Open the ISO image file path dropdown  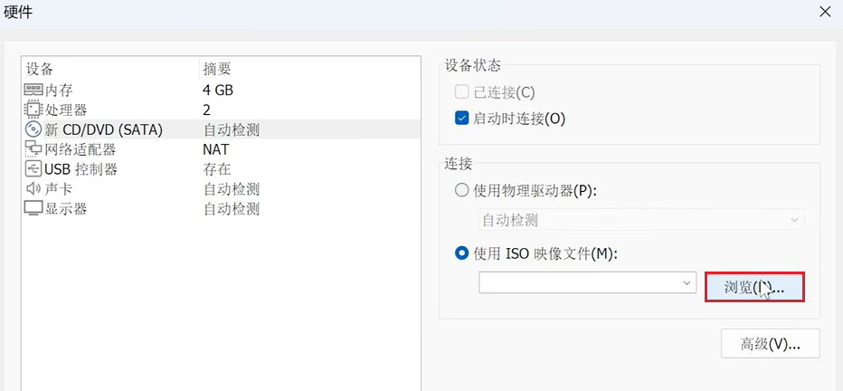(687, 283)
